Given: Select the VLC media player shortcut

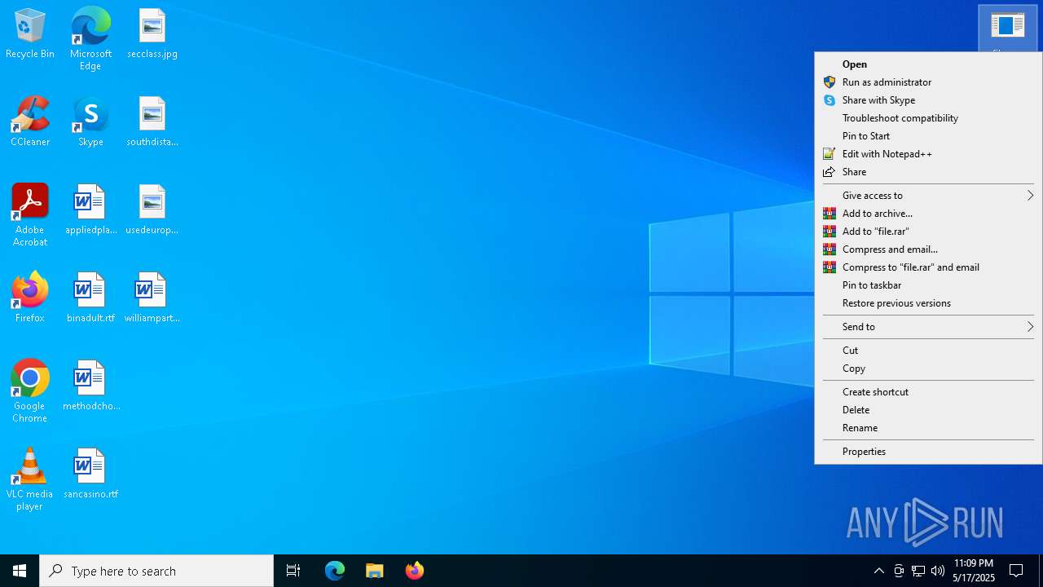Looking at the screenshot, I should tap(30, 479).
